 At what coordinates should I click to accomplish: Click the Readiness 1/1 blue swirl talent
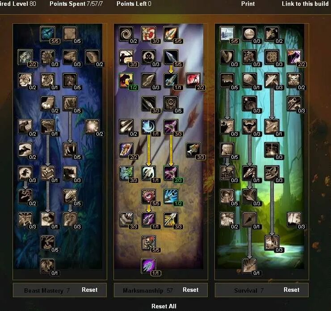pos(148,127)
